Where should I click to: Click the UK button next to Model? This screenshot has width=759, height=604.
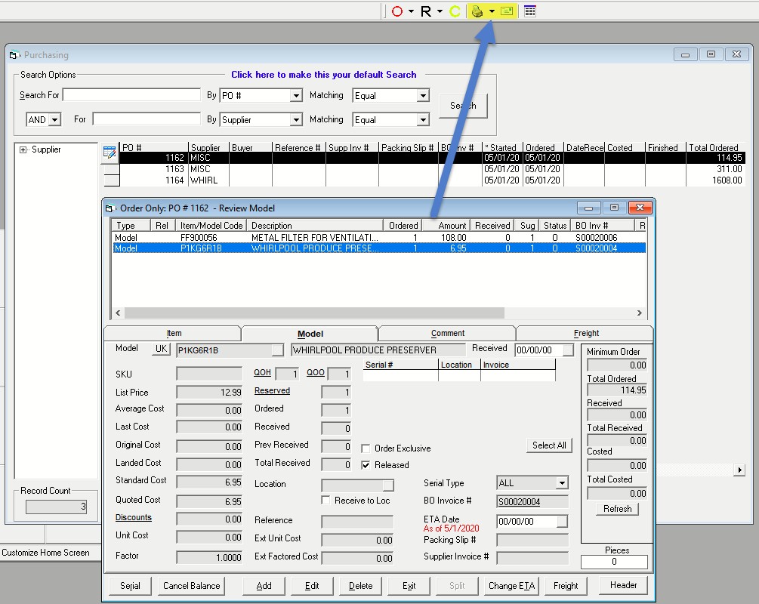161,349
